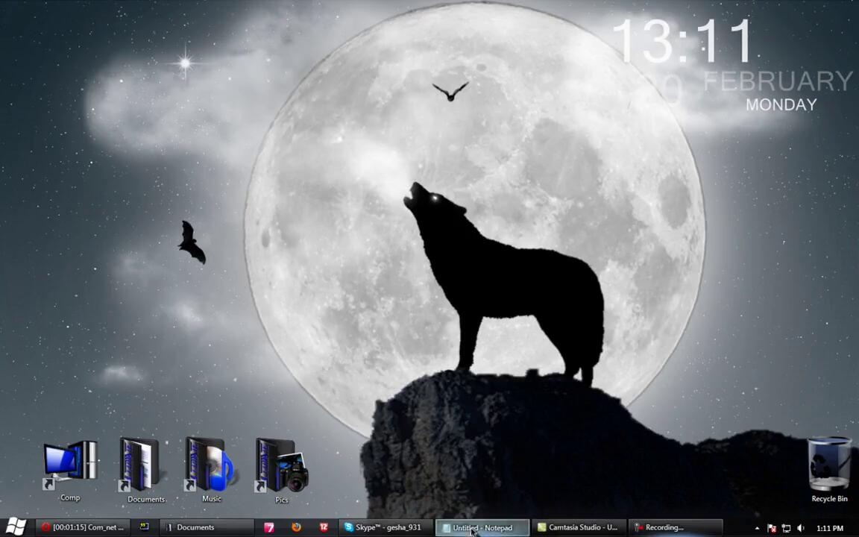Switch to Untitled - Notepad taskbar window
859x537 pixels.
point(482,527)
